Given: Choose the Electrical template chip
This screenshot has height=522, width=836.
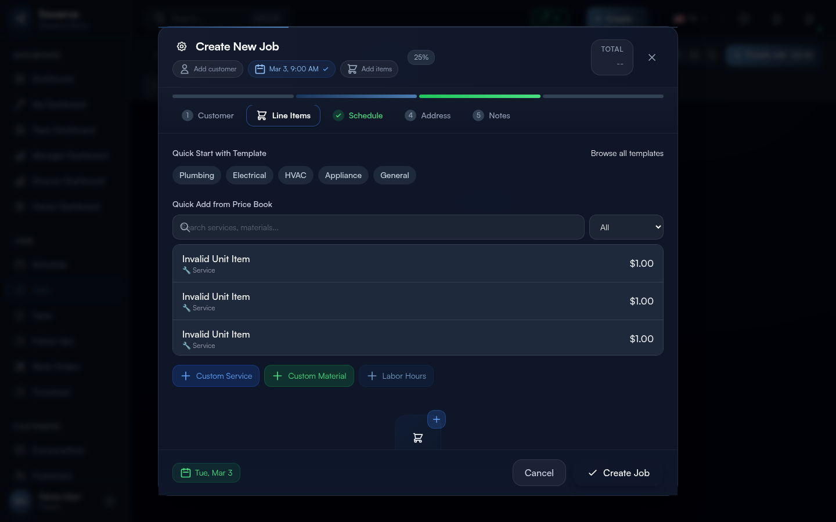Looking at the screenshot, I should point(250,175).
